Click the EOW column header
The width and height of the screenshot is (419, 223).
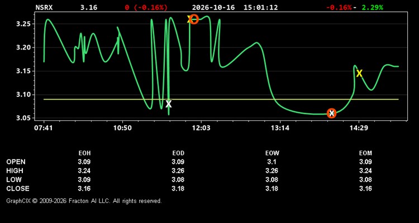coord(272,153)
